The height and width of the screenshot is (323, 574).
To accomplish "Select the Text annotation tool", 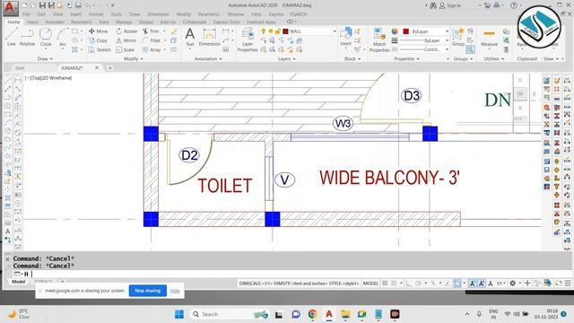I will [x=189, y=38].
